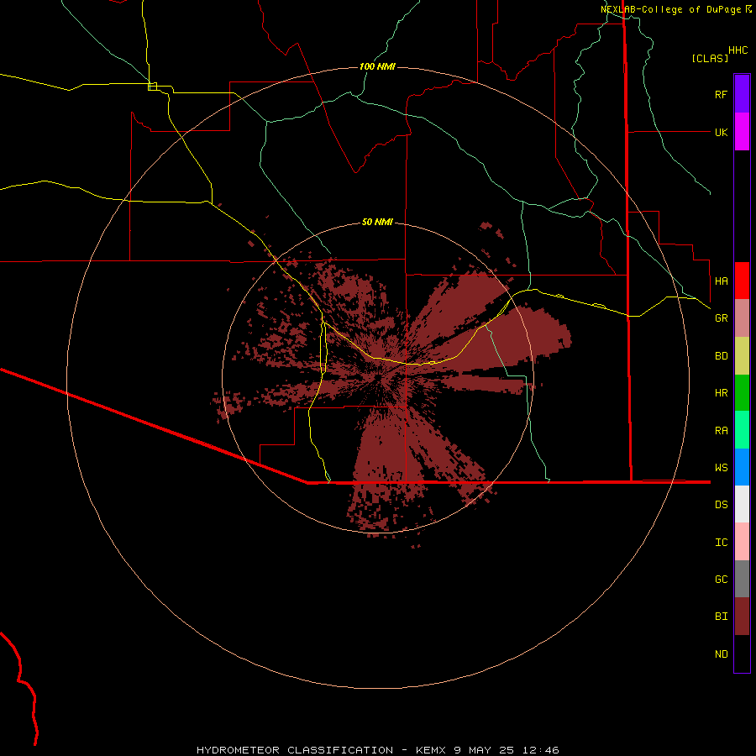Viewport: 756px width, 756px height.
Task: Click the WS legend label
Action: (x=721, y=467)
